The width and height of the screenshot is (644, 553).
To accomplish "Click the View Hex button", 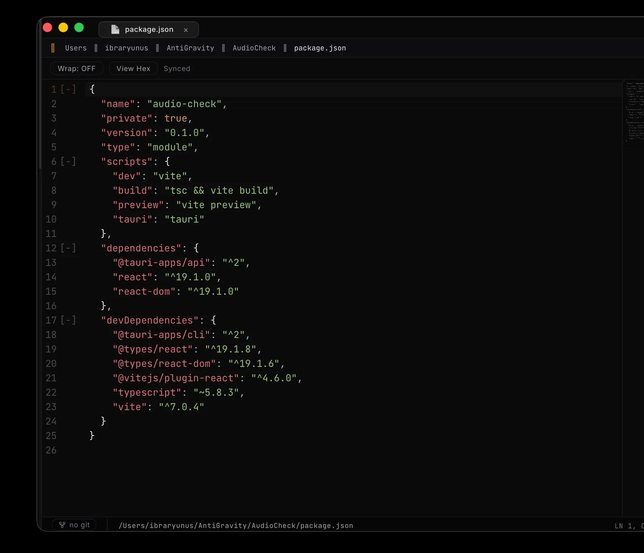I will [x=133, y=68].
